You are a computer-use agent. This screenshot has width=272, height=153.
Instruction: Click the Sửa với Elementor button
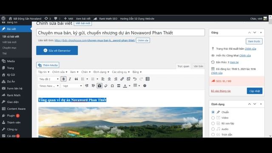point(57,51)
